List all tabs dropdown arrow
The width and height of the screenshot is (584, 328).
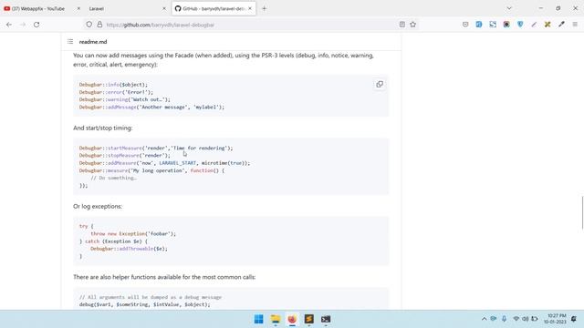point(509,8)
